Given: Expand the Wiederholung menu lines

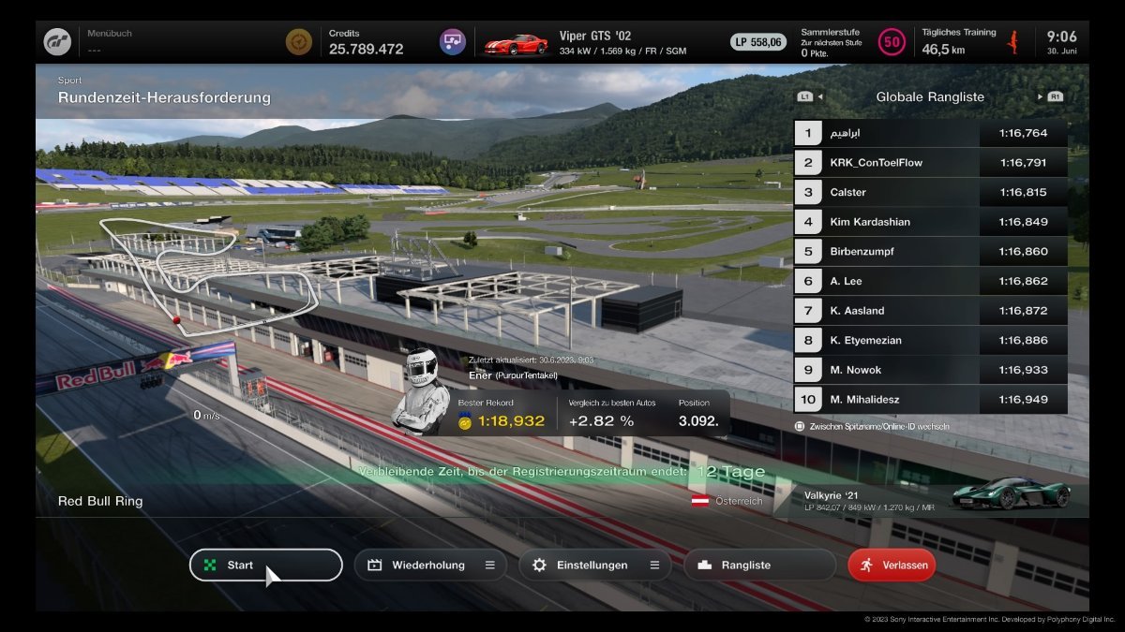Looking at the screenshot, I should pyautogui.click(x=489, y=566).
